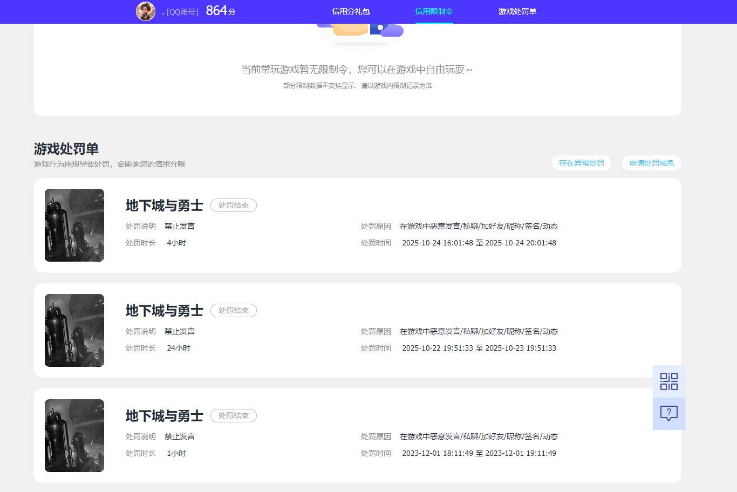Click the 禁止发言 penalty description on first card
The height and width of the screenshot is (492, 737).
click(x=179, y=226)
